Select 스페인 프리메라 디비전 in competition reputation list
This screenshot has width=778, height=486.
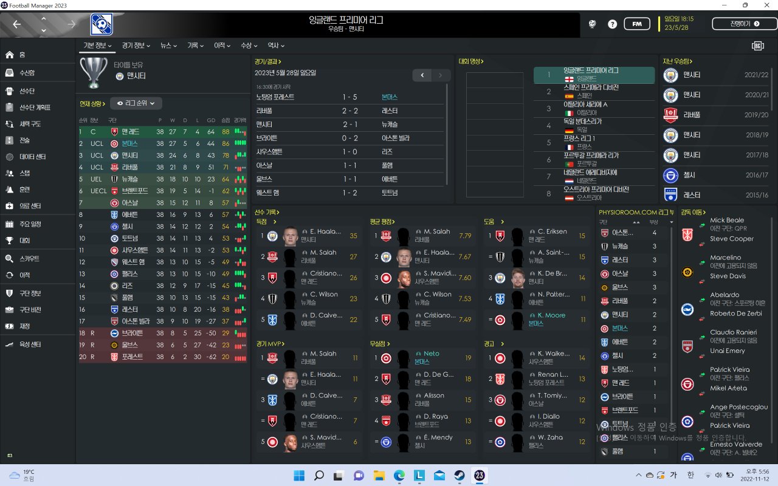click(x=594, y=92)
